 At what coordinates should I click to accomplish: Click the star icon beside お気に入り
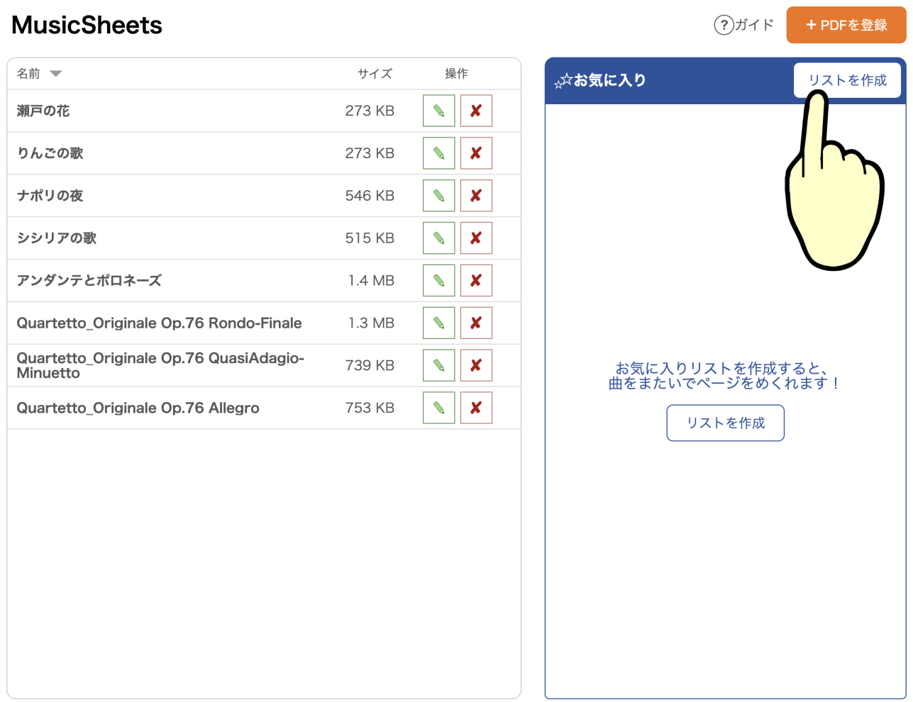coord(563,82)
